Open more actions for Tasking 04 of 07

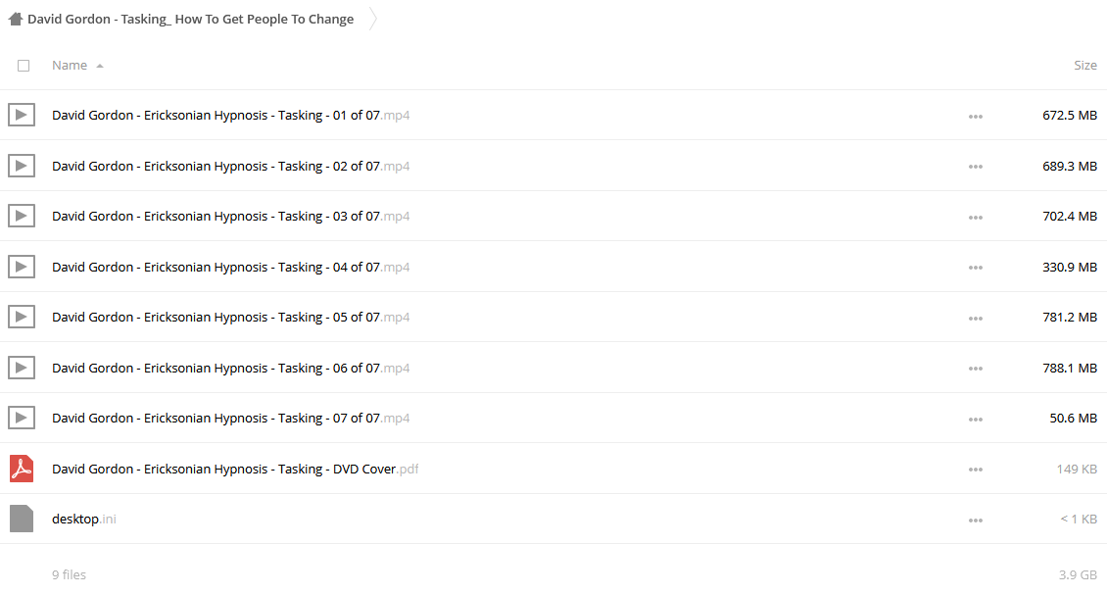click(976, 268)
